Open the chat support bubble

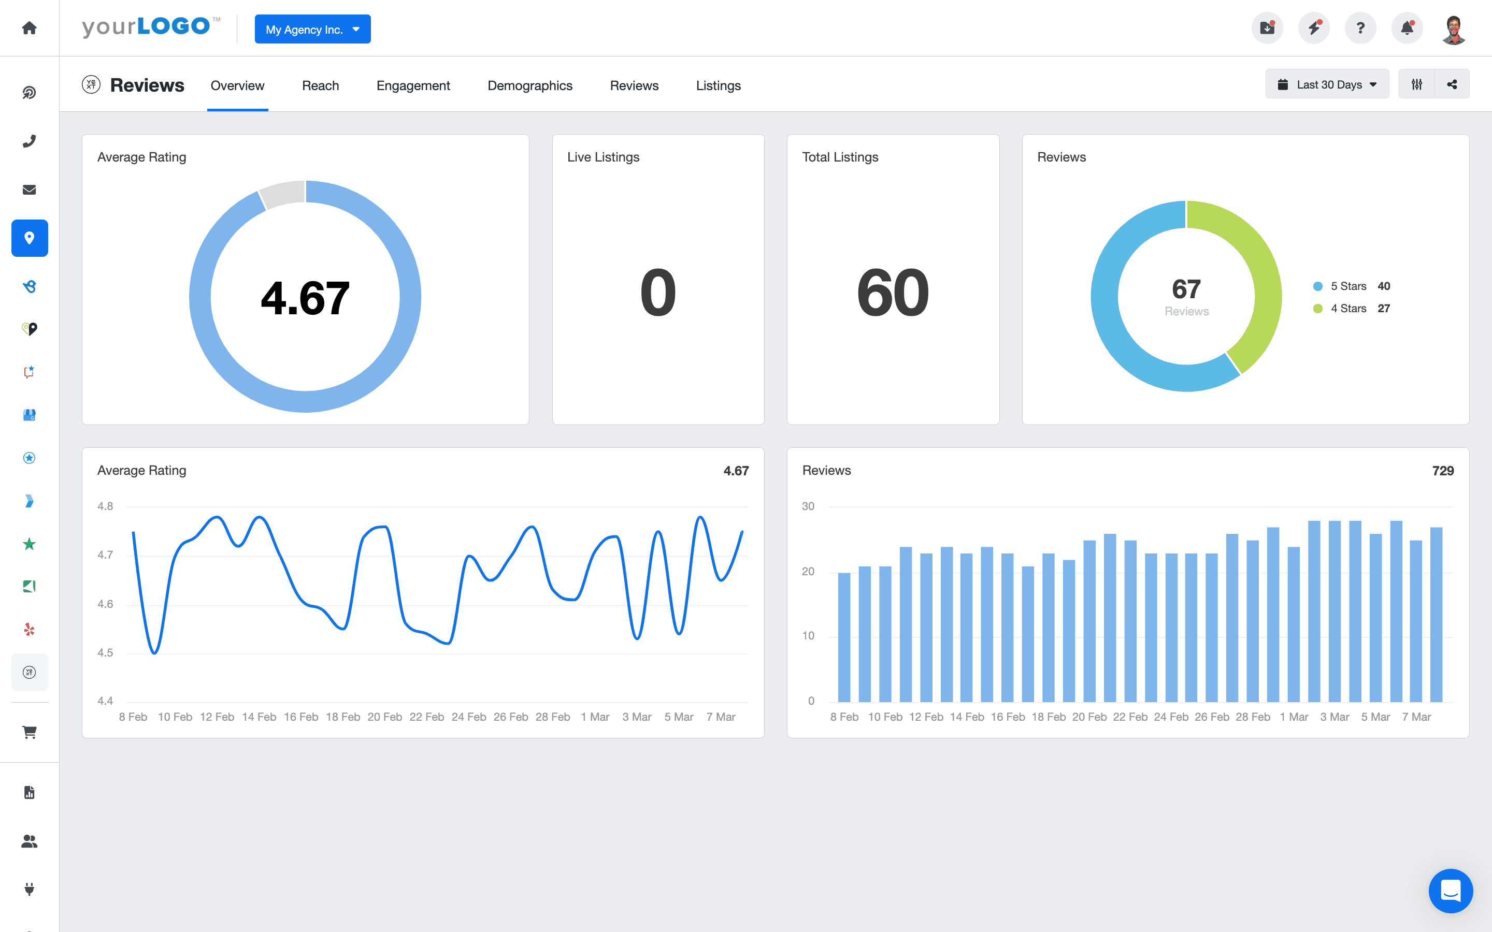(1450, 890)
